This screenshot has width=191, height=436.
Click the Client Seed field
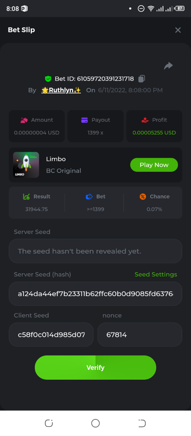(x=51, y=335)
